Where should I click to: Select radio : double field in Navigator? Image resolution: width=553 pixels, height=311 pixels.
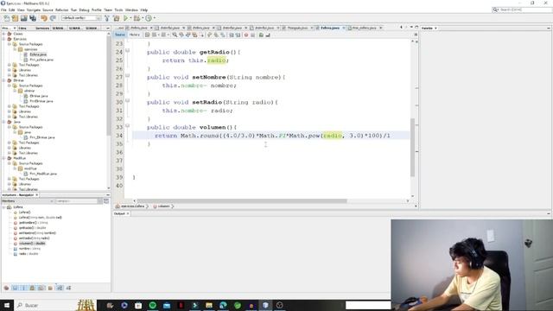29,254
